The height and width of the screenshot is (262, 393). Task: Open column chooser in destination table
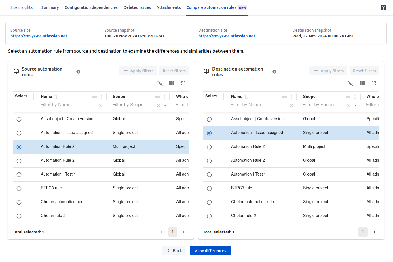pyautogui.click(x=362, y=83)
